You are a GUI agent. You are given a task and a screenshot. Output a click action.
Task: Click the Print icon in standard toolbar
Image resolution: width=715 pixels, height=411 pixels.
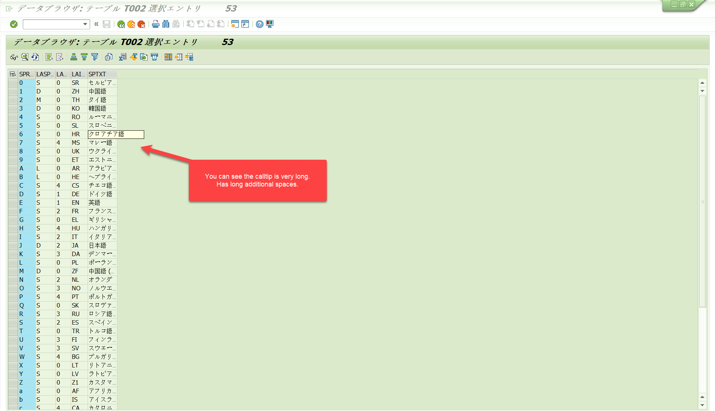click(x=156, y=24)
